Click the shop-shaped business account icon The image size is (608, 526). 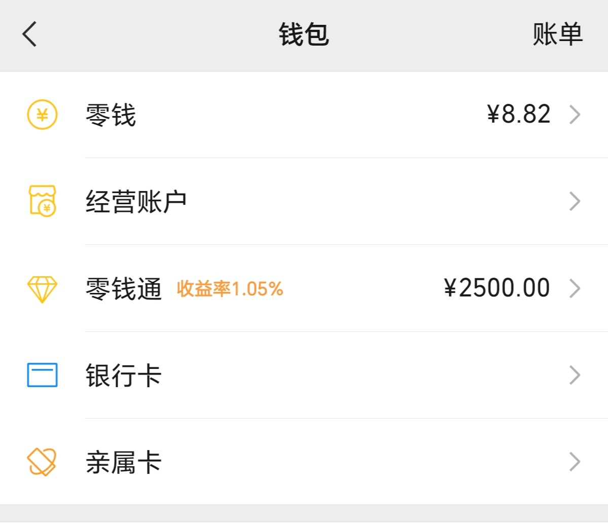click(x=42, y=201)
